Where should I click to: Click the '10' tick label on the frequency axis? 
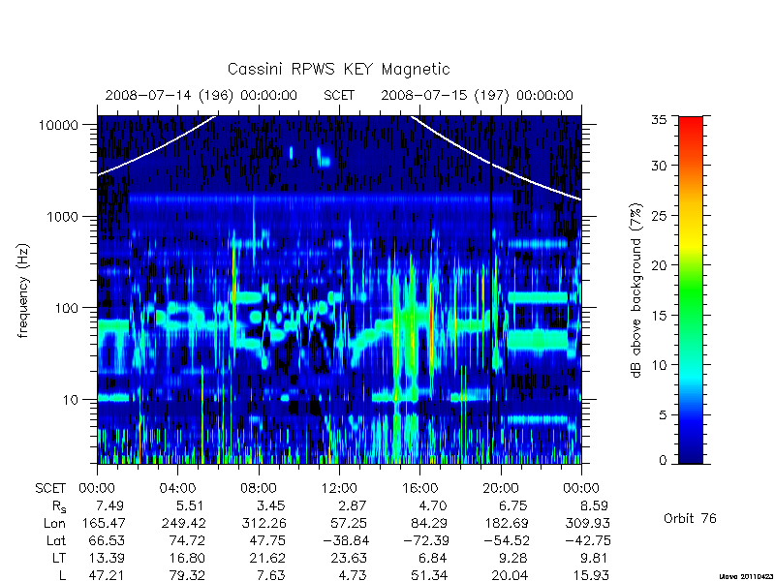(x=71, y=400)
